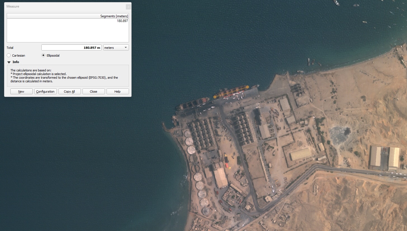407x231 pixels.
Task: Click the eastern orange measurement endpoint on the map
Action: click(x=248, y=87)
